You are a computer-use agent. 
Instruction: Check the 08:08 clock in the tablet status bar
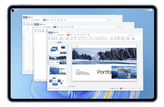point(16,10)
